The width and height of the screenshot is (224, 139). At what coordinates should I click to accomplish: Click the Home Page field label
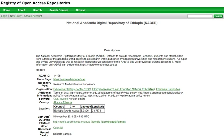pos(44,79)
